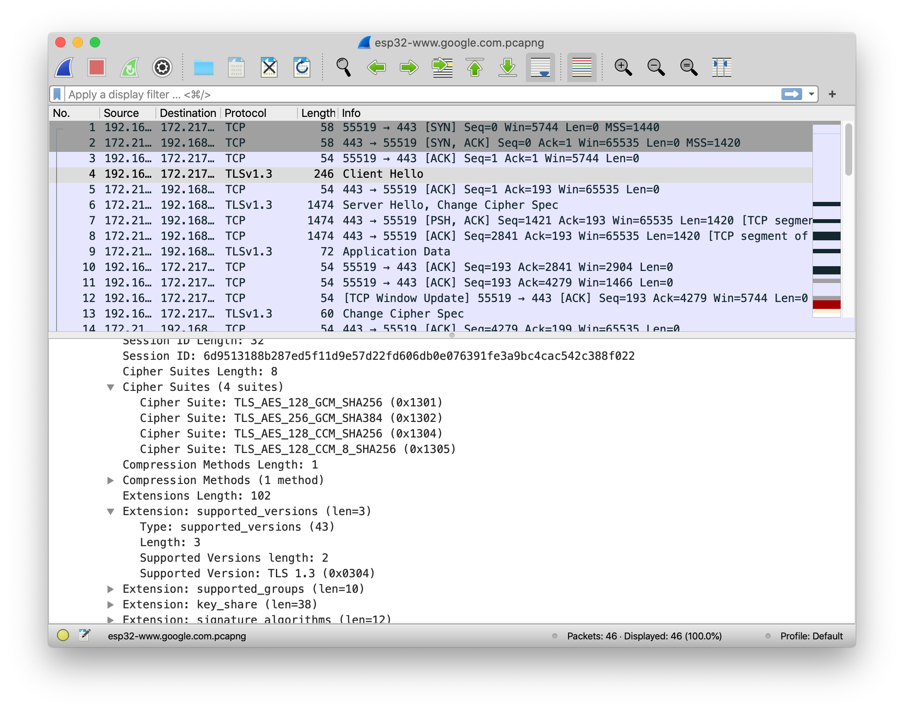Add a display filter button with plus
Image resolution: width=904 pixels, height=711 pixels.
pos(832,94)
